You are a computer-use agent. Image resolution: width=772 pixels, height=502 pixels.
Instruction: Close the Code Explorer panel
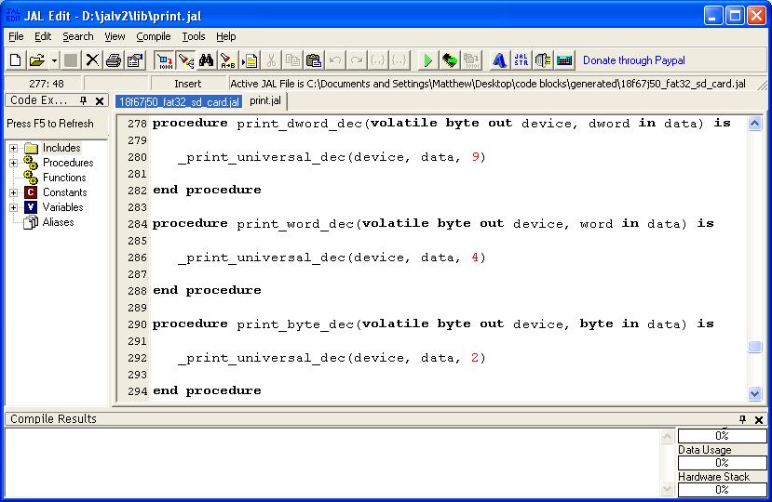click(100, 101)
